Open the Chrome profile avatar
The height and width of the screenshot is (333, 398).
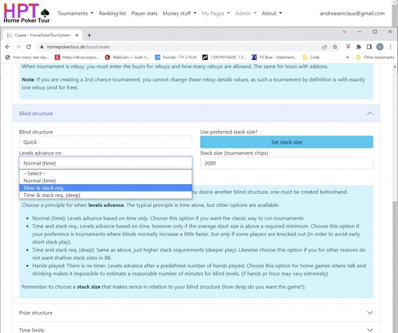click(380, 47)
